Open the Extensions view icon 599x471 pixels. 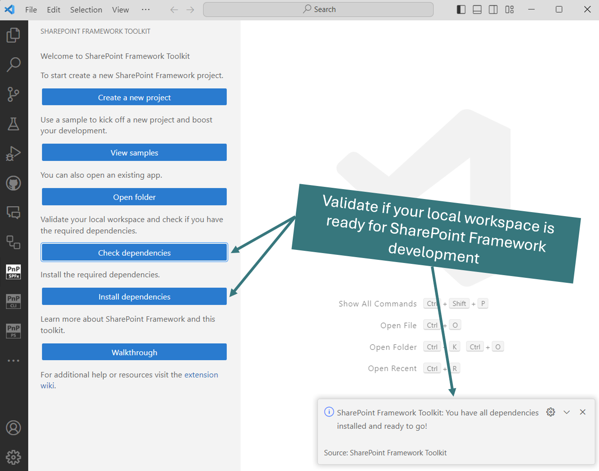pos(13,242)
